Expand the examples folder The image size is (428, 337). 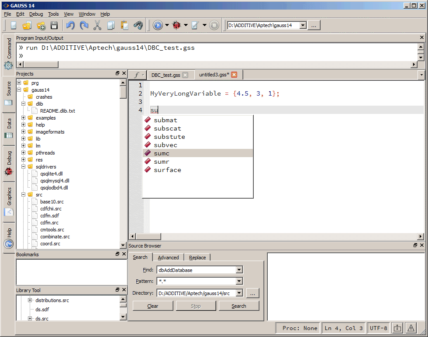(24, 117)
